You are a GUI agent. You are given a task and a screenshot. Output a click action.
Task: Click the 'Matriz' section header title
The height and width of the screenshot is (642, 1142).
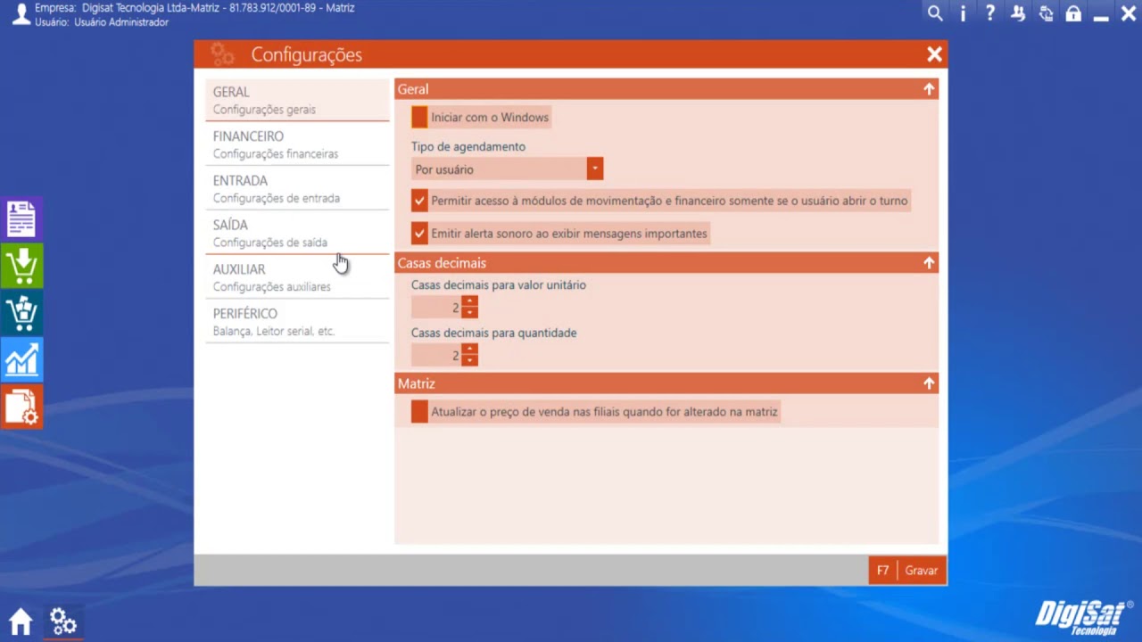[x=417, y=383]
